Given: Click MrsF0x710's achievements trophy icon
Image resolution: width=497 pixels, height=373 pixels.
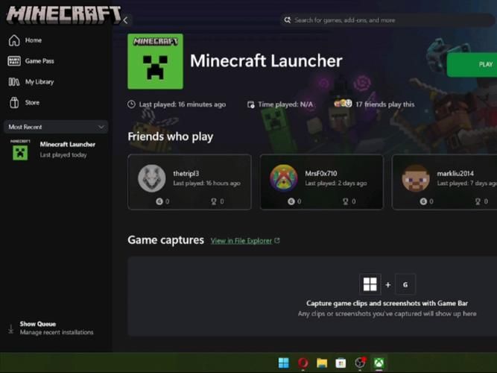Looking at the screenshot, I should pos(346,201).
